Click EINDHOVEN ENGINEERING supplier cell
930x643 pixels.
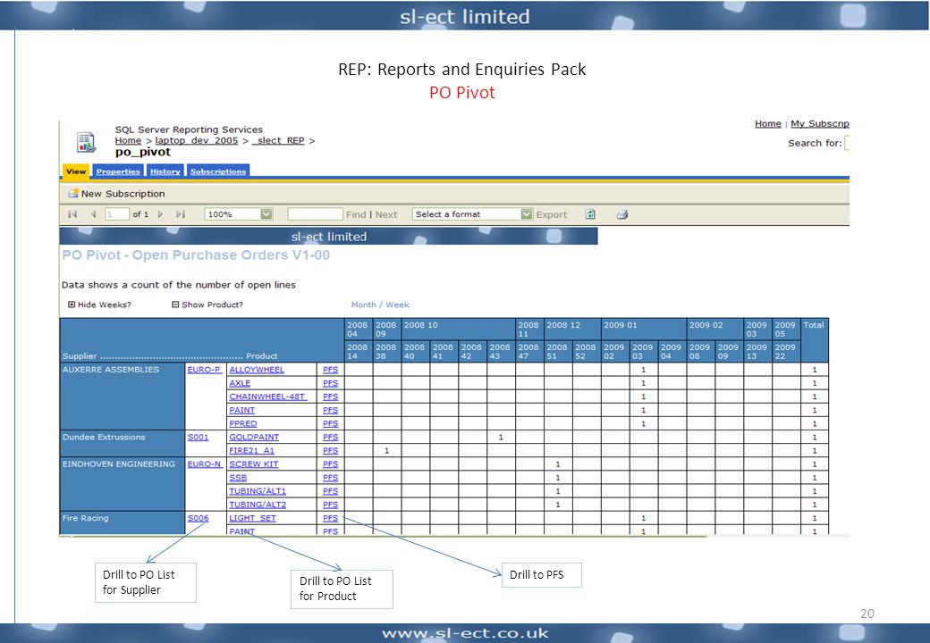click(123, 484)
